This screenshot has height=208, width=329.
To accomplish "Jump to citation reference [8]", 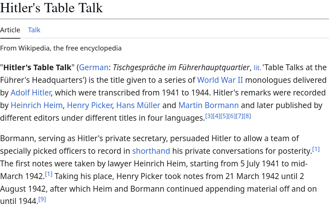I will pos(247,116).
